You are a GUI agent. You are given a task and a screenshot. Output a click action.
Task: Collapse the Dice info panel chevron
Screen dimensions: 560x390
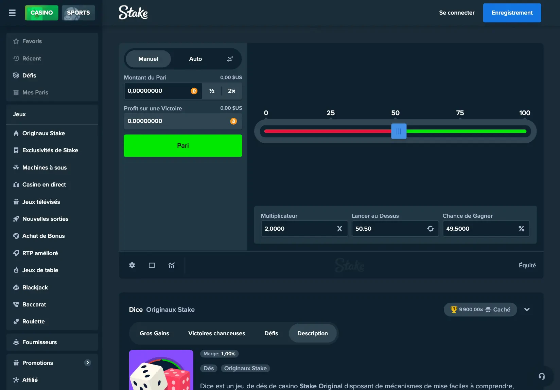527,309
